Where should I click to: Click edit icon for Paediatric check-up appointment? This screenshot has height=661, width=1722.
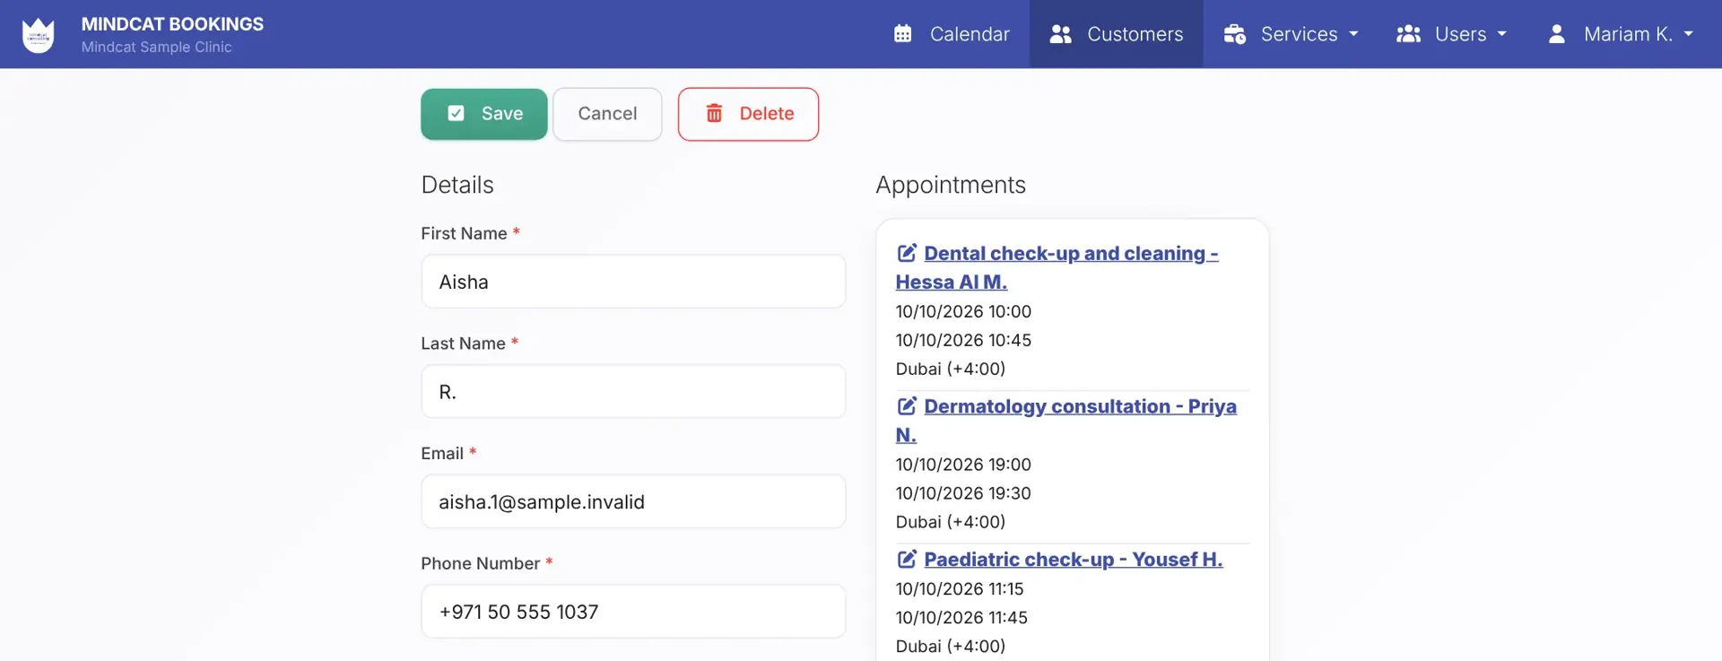click(x=907, y=560)
